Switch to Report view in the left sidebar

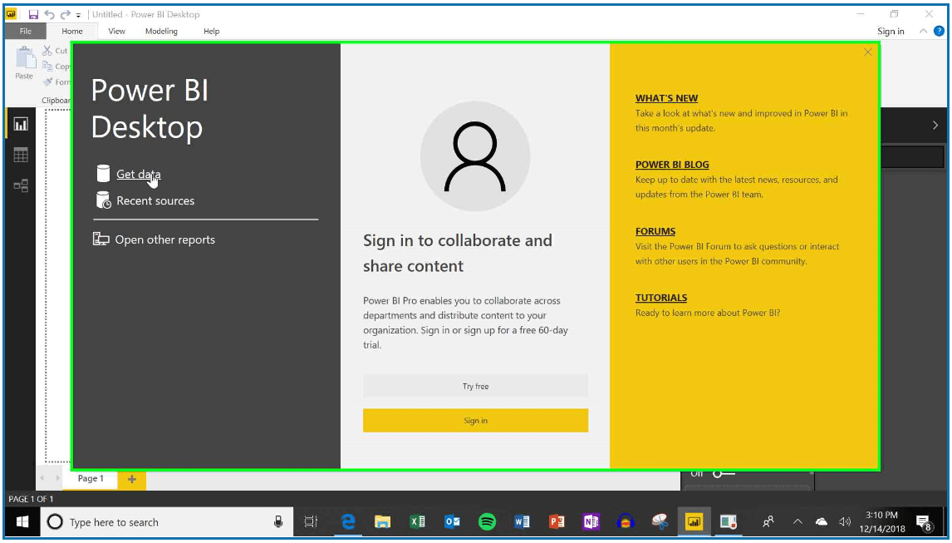[21, 124]
